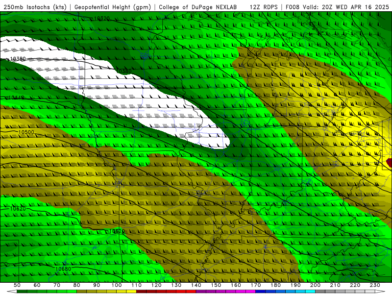Click the cyan swatch in the color scale
The width and height of the screenshot is (392, 294).
tap(310, 292)
